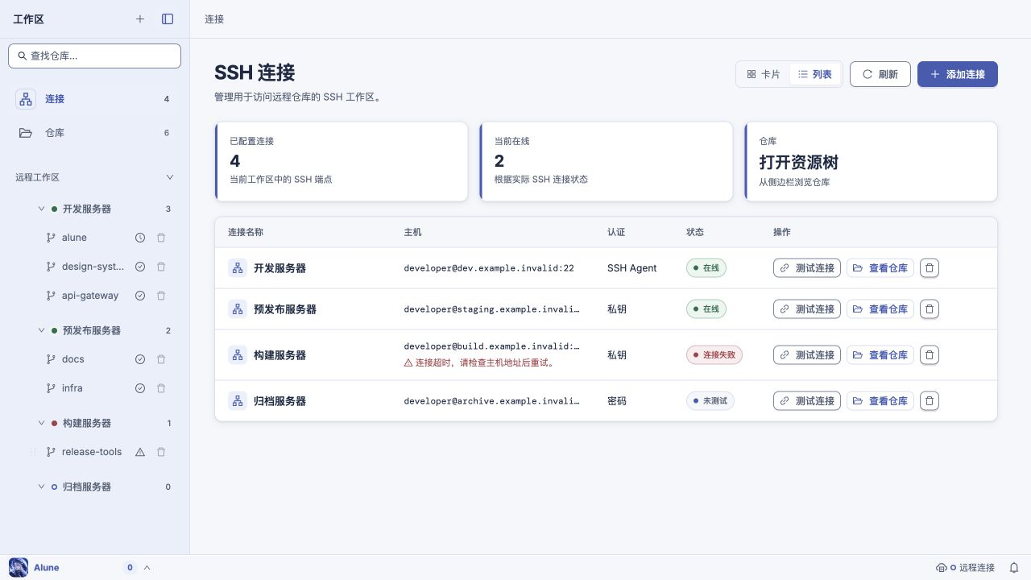Open the 打开资源树 repository card
This screenshot has height=580, width=1031.
coord(871,161)
